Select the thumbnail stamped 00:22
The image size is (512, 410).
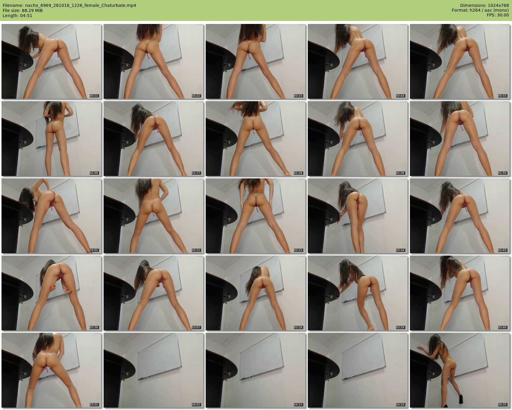click(154, 61)
